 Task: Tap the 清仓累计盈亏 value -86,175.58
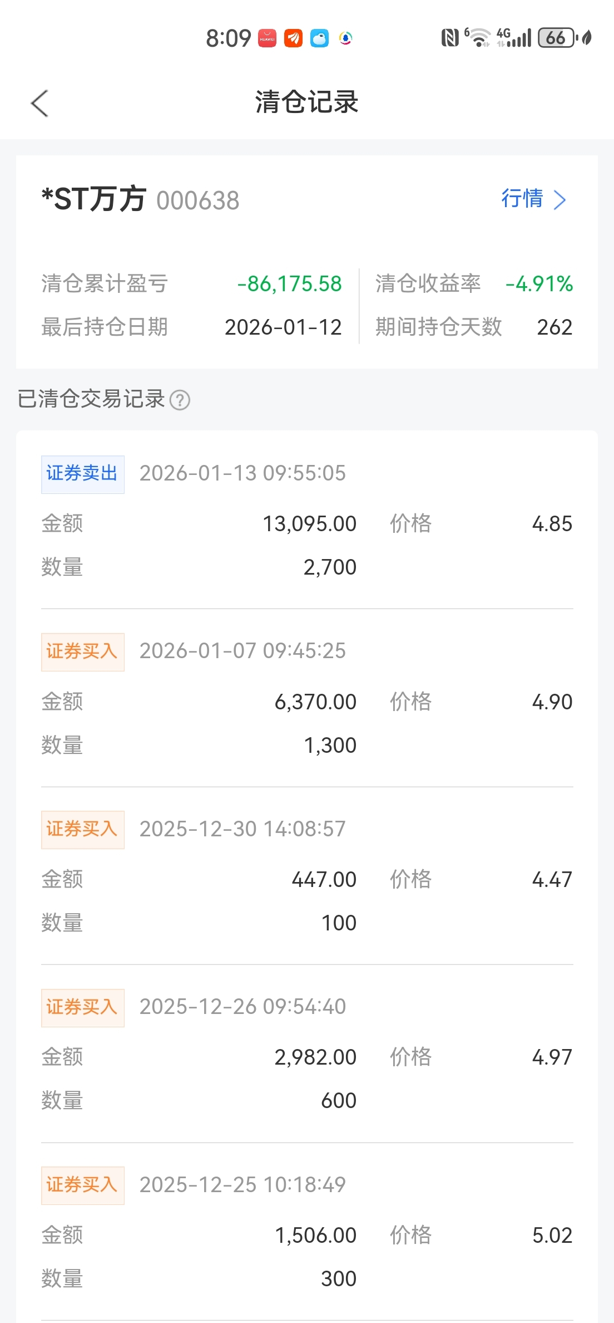pyautogui.click(x=289, y=284)
